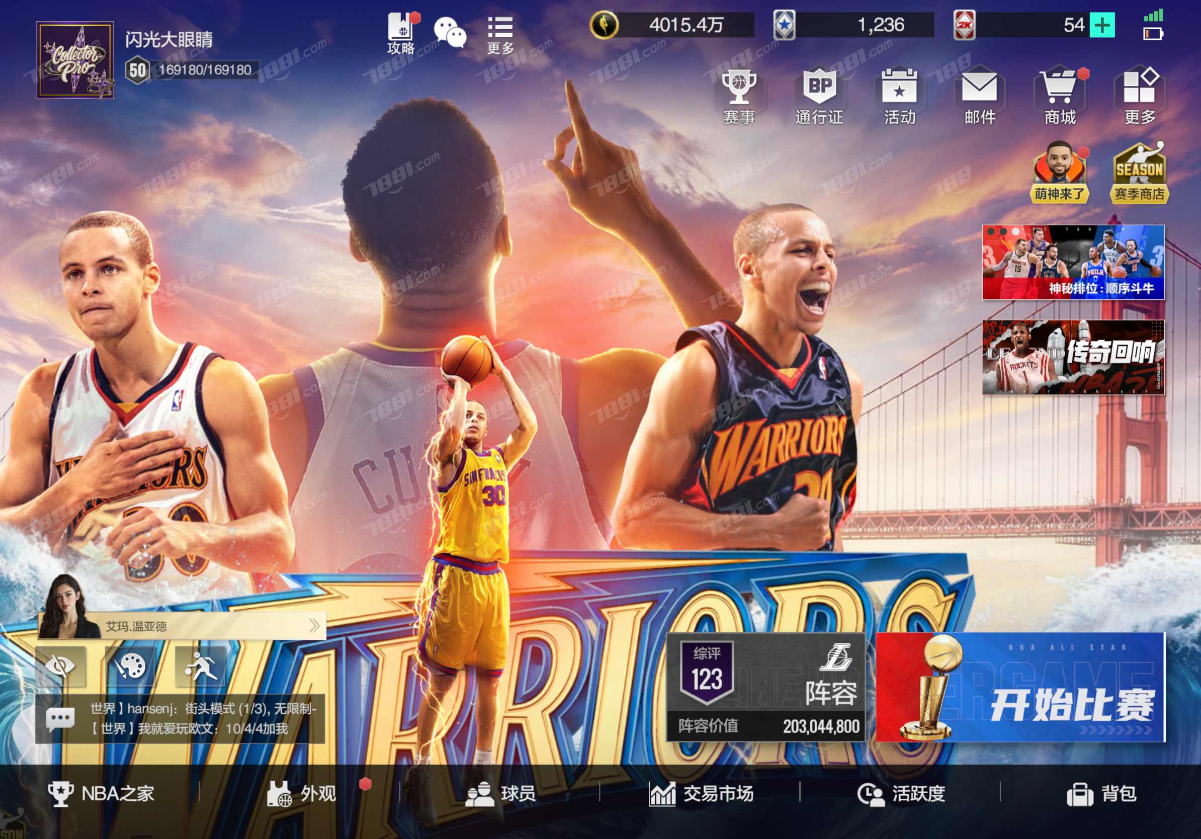Open the 邮件 mailbox
Image resolution: width=1201 pixels, height=839 pixels.
pos(980,97)
